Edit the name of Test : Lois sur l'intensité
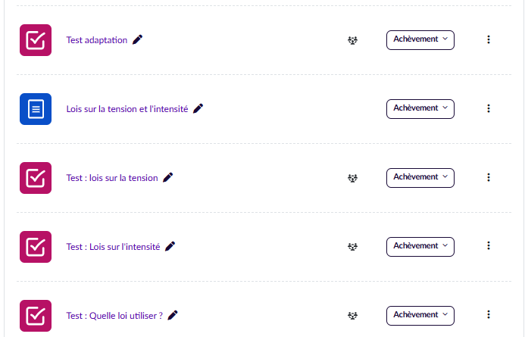The image size is (525, 337). [x=170, y=246]
